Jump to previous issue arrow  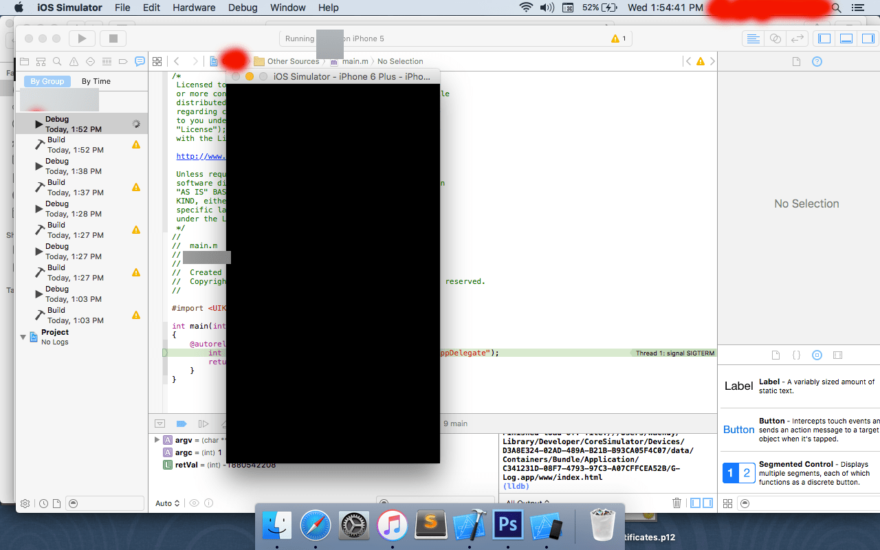pos(688,61)
